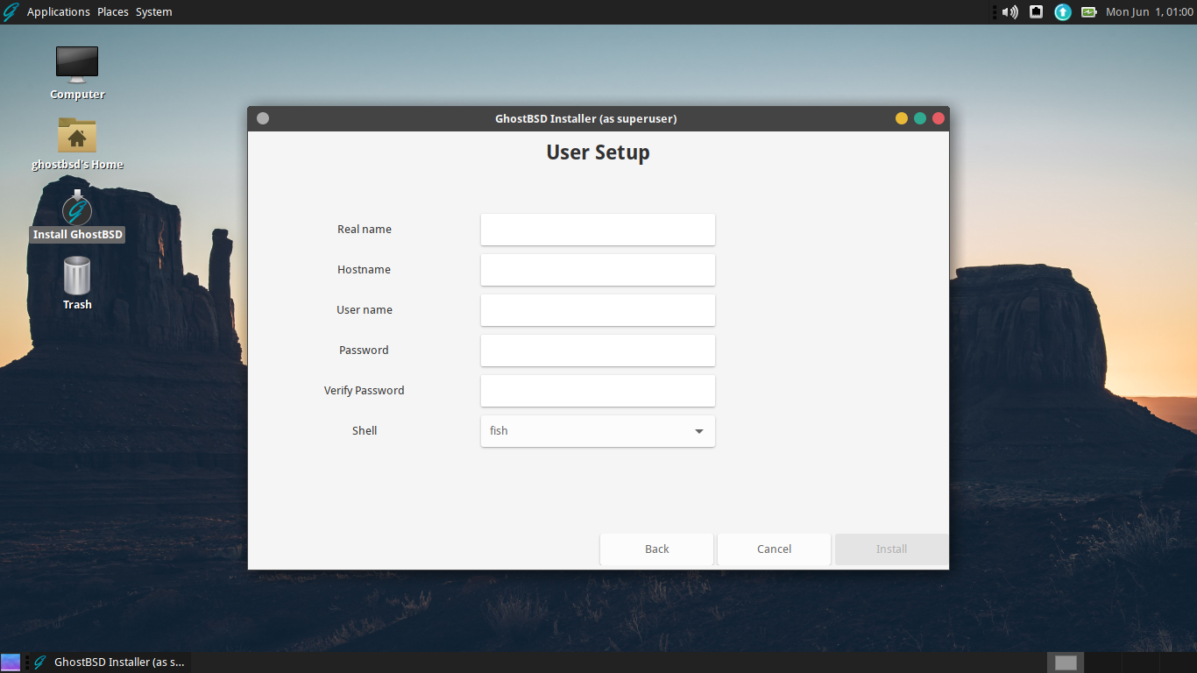Click the GhostBSD logo in top panel
Image resolution: width=1197 pixels, height=673 pixels.
point(11,12)
